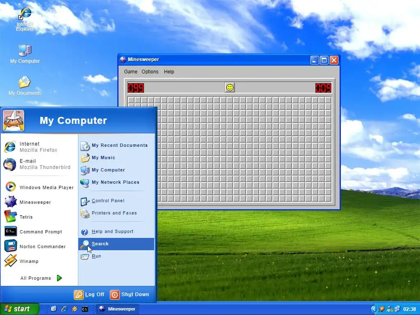Click the Log Off button

pyautogui.click(x=89, y=294)
